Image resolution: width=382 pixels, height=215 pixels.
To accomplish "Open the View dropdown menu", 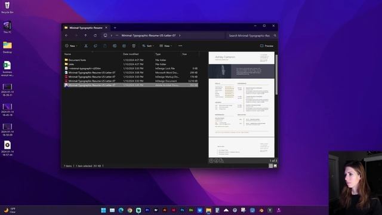I will tap(166, 46).
